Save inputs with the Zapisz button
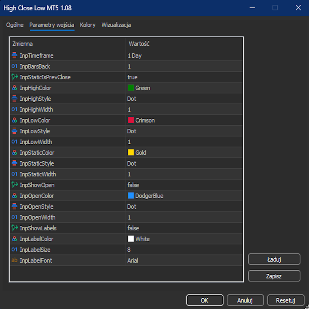 tap(274, 276)
